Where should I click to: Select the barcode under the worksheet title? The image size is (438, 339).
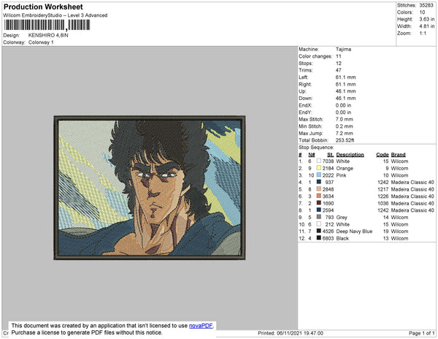click(x=47, y=25)
